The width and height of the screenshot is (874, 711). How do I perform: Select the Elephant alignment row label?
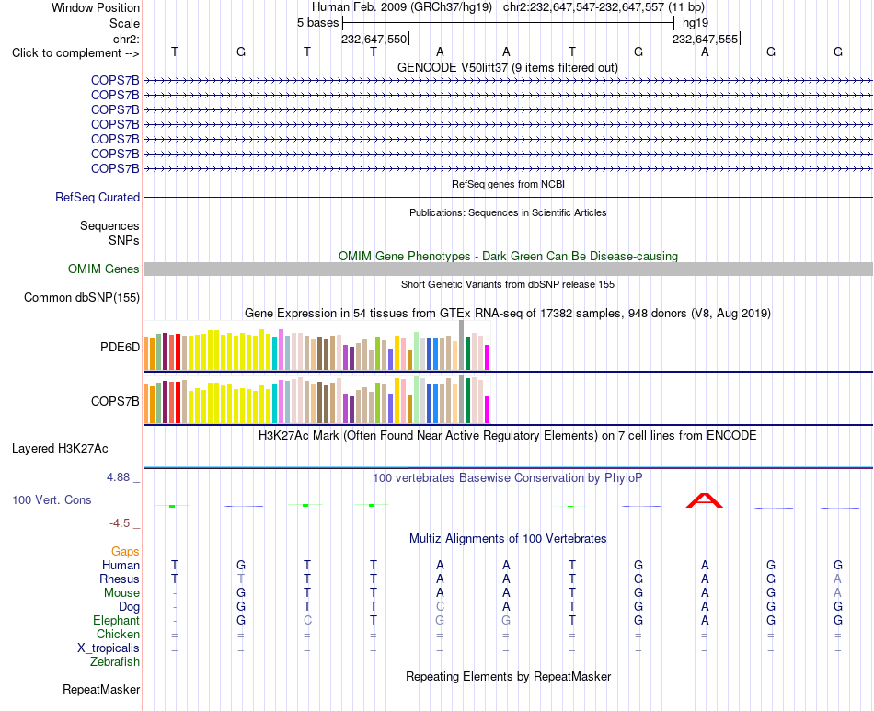click(117, 620)
